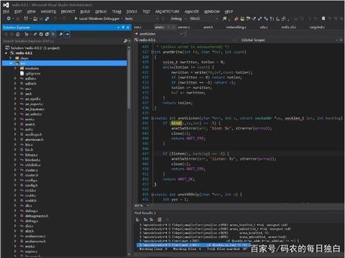Open the DEBUG menu

(101, 12)
